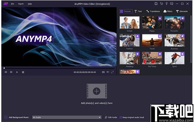Viewport: 194px width, 122px height.
Task: Click the save project icon in title bar
Action: coord(156,4)
